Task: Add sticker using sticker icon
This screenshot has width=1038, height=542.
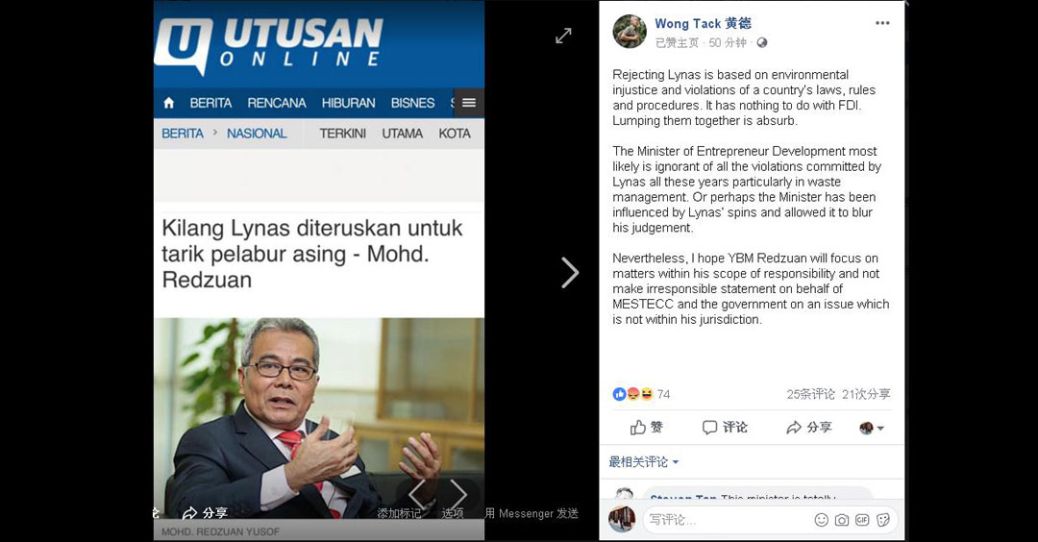Action: [x=883, y=520]
